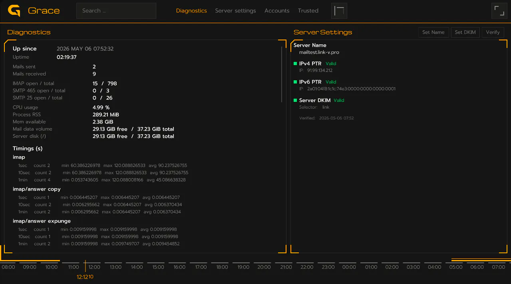The height and width of the screenshot is (284, 511).
Task: Click the 'Grace' app title text
Action: click(x=44, y=11)
